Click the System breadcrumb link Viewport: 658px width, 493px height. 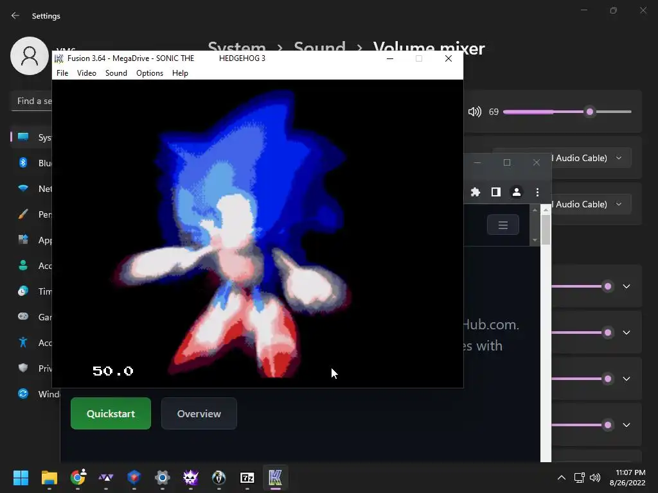[236, 47]
